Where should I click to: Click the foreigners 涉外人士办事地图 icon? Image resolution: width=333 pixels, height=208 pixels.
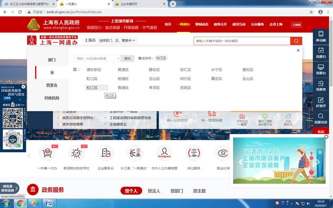pyautogui.click(x=164, y=153)
